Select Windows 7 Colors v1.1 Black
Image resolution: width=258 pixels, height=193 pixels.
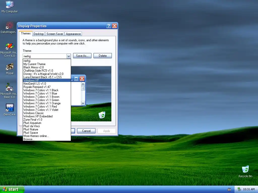[47, 90]
